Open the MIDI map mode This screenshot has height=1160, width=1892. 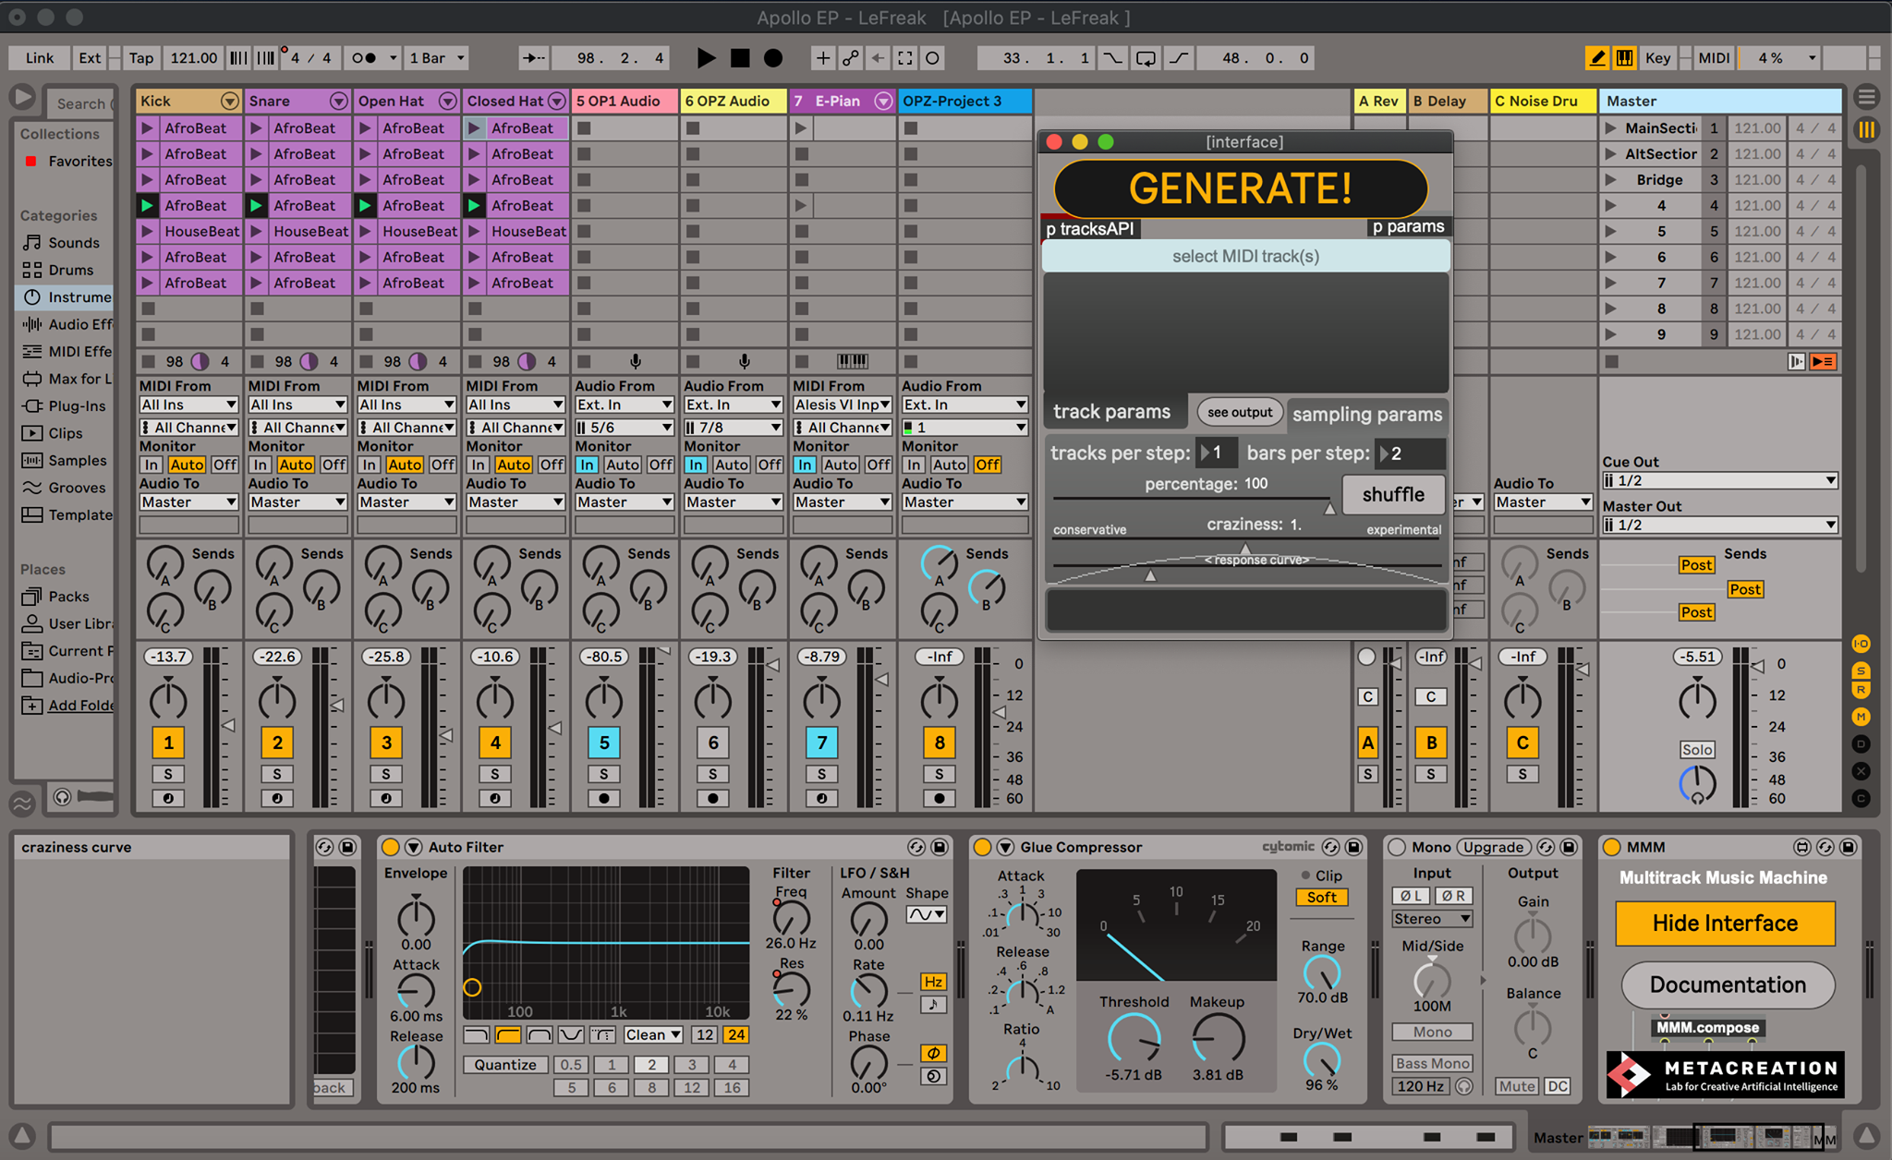click(x=1714, y=58)
